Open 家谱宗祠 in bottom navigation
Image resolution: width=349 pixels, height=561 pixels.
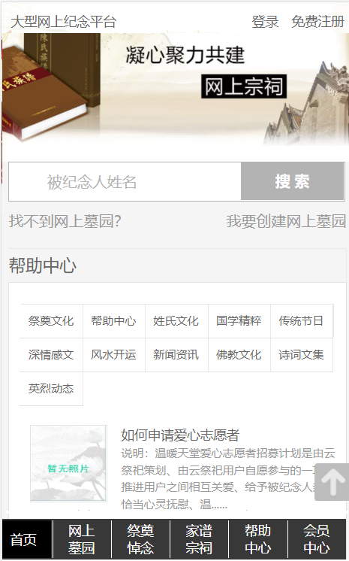(199, 539)
